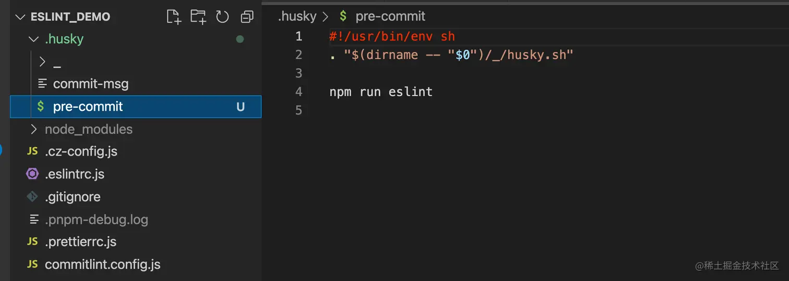
Task: Click the shell dollar icon beside pre-commit row
Action: click(41, 107)
